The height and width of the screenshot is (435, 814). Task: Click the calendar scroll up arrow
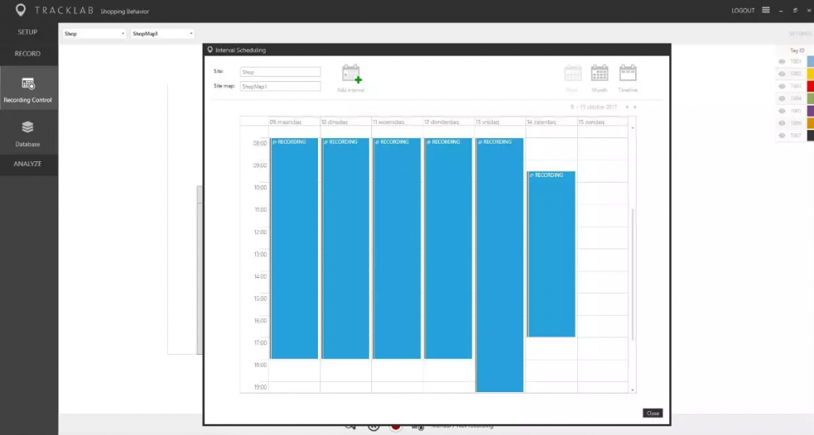(632, 128)
